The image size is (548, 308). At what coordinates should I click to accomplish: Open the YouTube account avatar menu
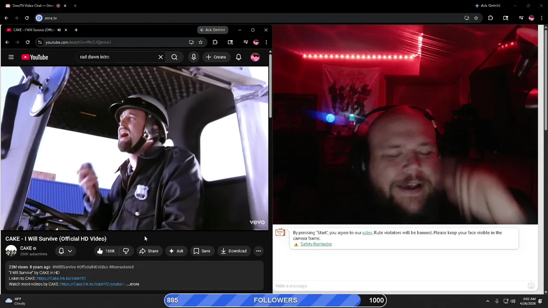[255, 57]
